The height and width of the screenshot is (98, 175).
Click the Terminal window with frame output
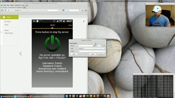click(153, 85)
